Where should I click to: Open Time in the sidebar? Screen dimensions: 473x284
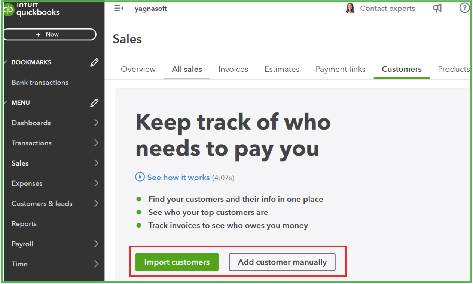(x=19, y=264)
